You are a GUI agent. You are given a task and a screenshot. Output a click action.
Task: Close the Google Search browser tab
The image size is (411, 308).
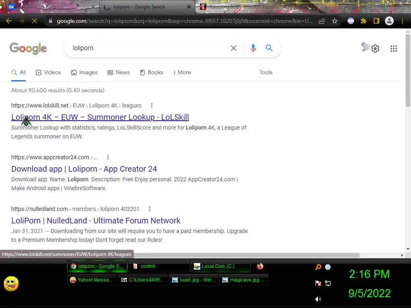189,7
